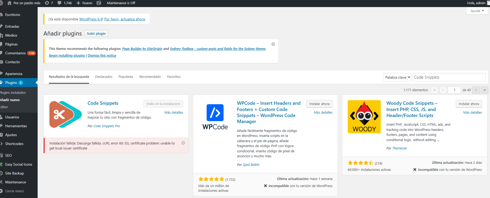Click the Yoast SEO icon in toolbar
This screenshot has width=490, height=198.
[99, 3]
